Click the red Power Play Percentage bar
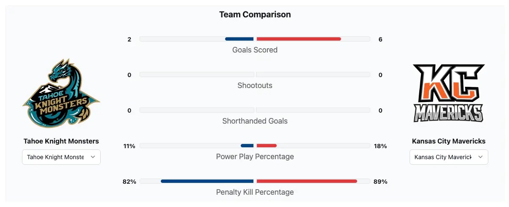The height and width of the screenshot is (207, 509). coord(267,146)
